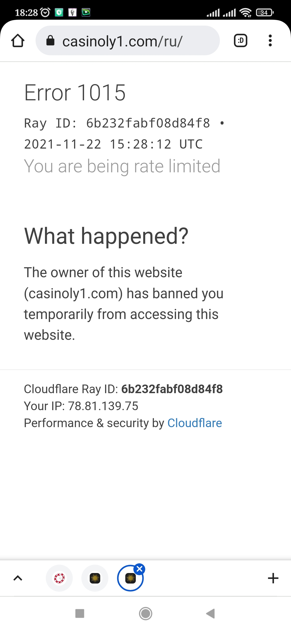Tap the alarm clock status icon
This screenshot has width=291, height=631.
[x=45, y=12]
